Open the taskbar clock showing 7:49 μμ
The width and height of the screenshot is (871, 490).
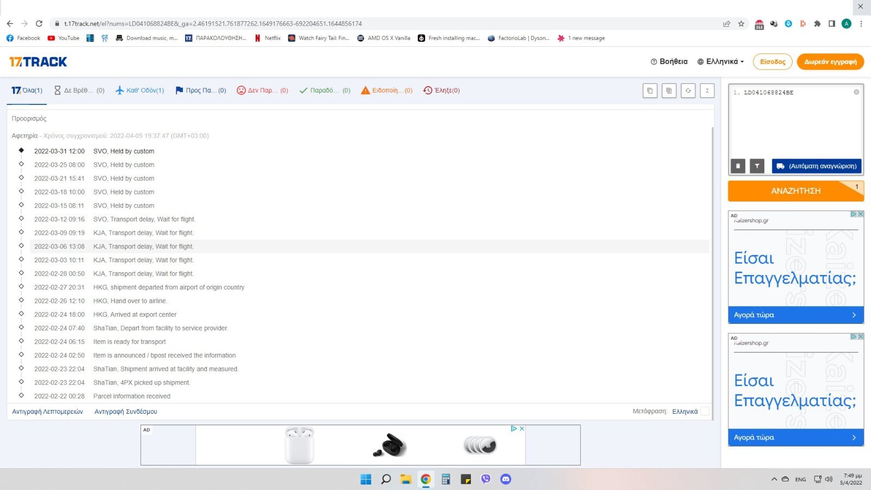pos(852,479)
